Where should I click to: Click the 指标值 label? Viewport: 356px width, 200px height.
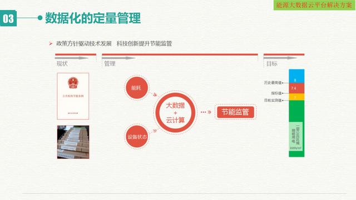pos(276,93)
